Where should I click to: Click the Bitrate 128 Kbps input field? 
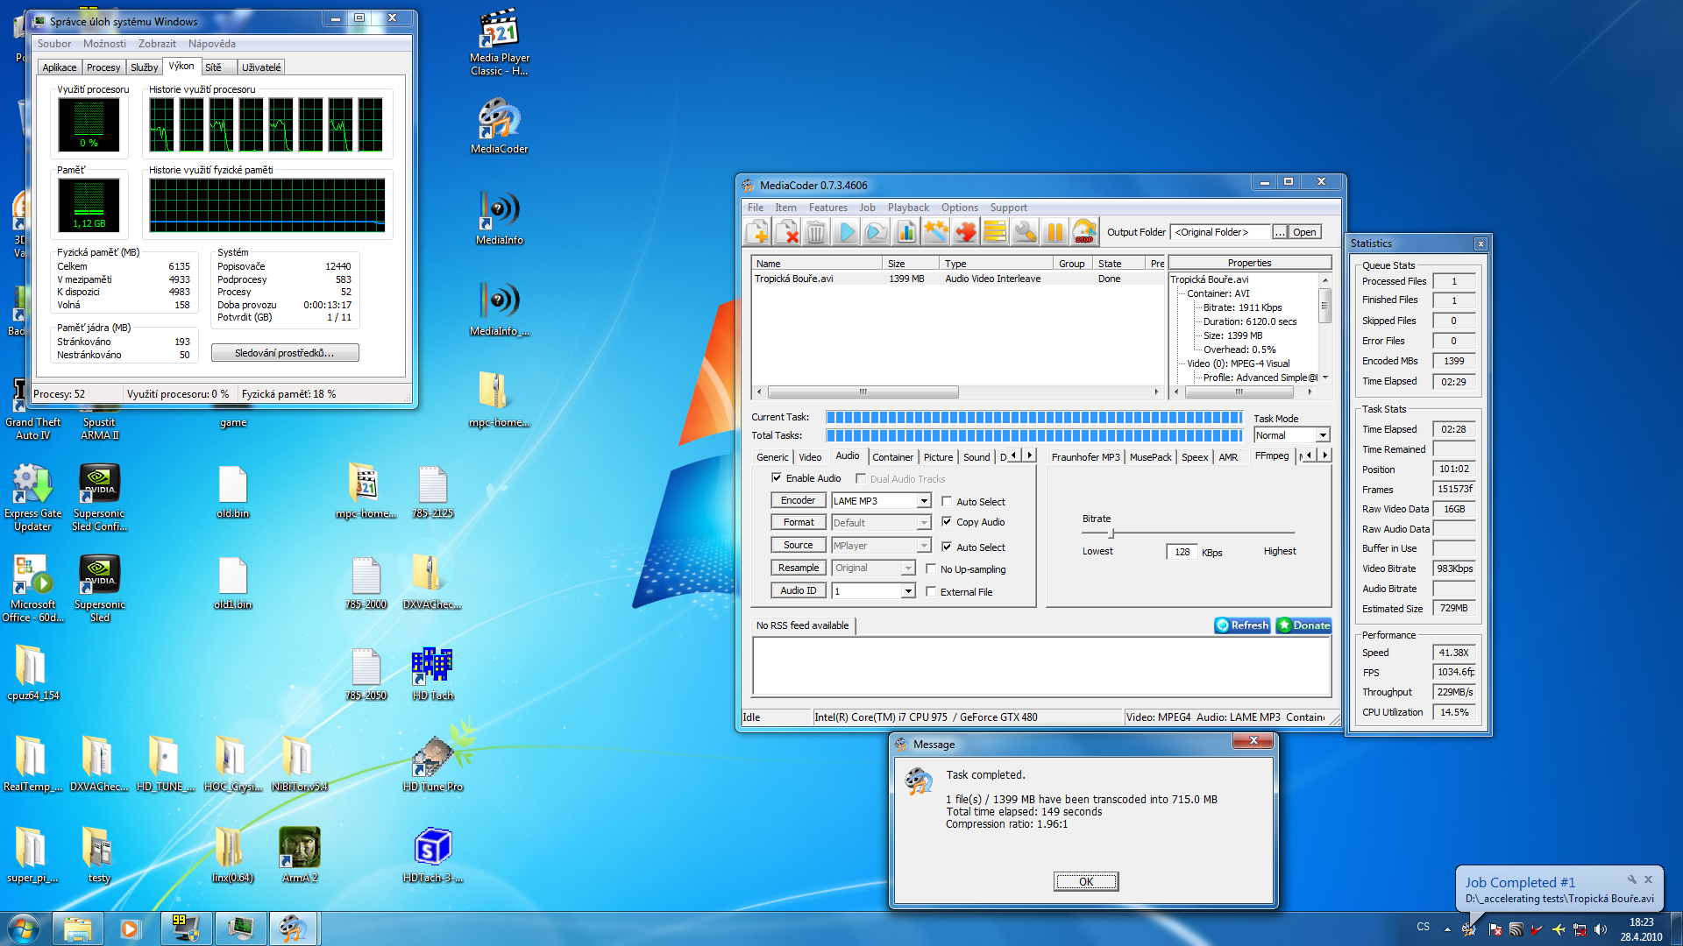point(1182,552)
